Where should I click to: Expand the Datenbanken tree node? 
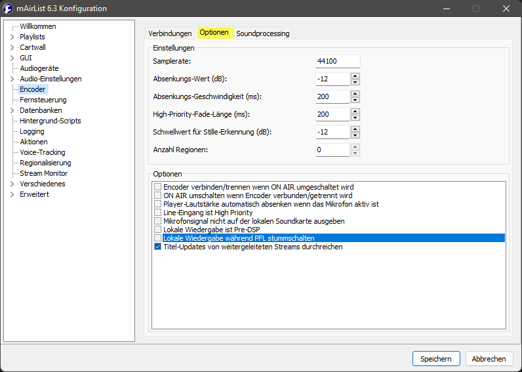[x=12, y=110]
